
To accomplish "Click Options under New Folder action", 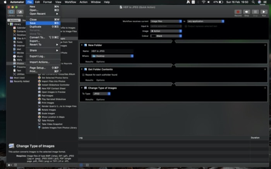I will (100, 61).
